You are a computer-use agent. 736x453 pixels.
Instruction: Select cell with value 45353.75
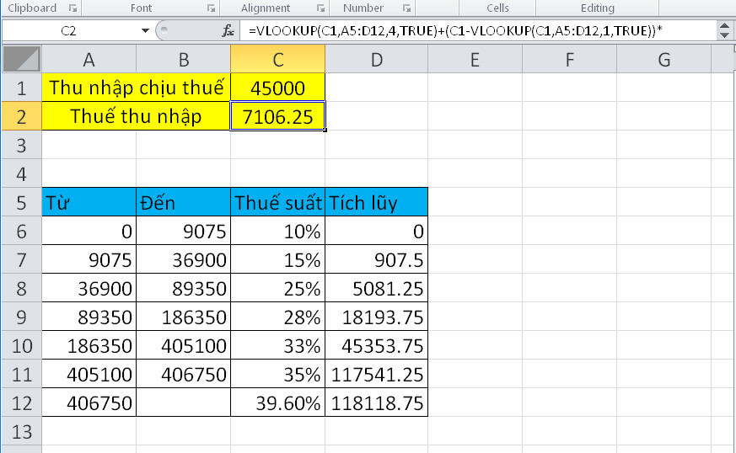point(377,345)
